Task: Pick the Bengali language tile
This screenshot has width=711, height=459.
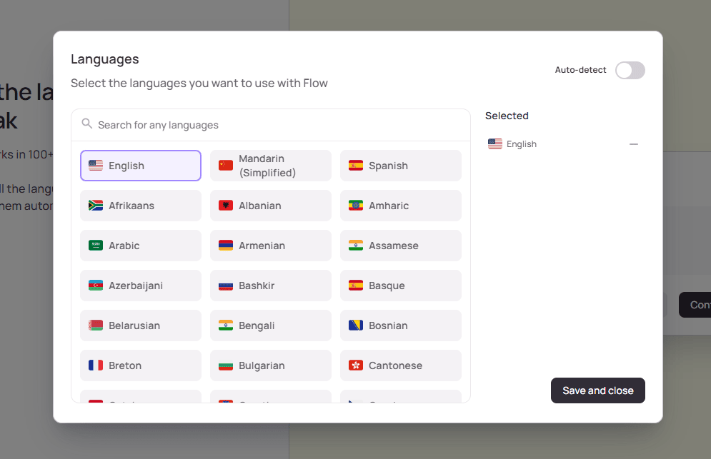Action: 271,326
